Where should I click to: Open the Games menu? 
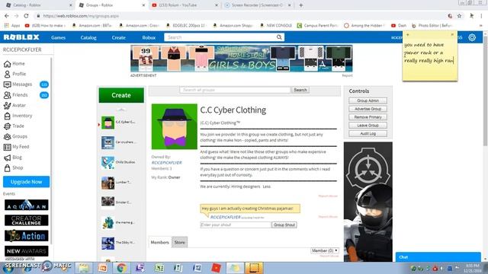click(58, 37)
